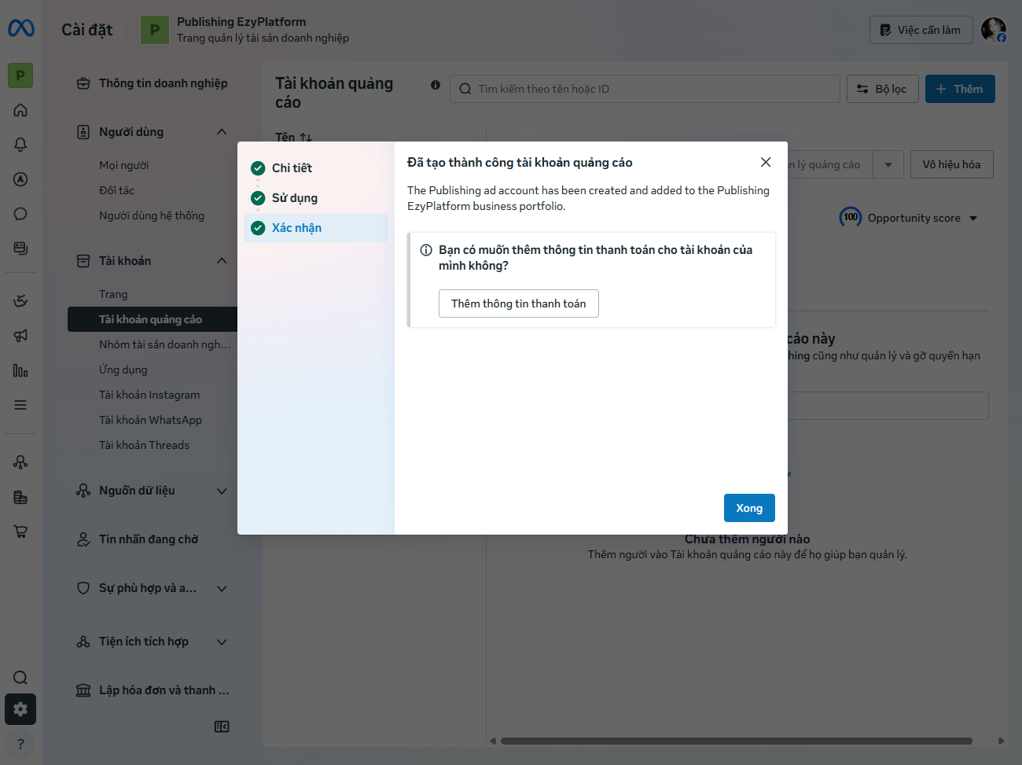
Task: Click the Bộ lọc filter button
Action: tap(881, 89)
